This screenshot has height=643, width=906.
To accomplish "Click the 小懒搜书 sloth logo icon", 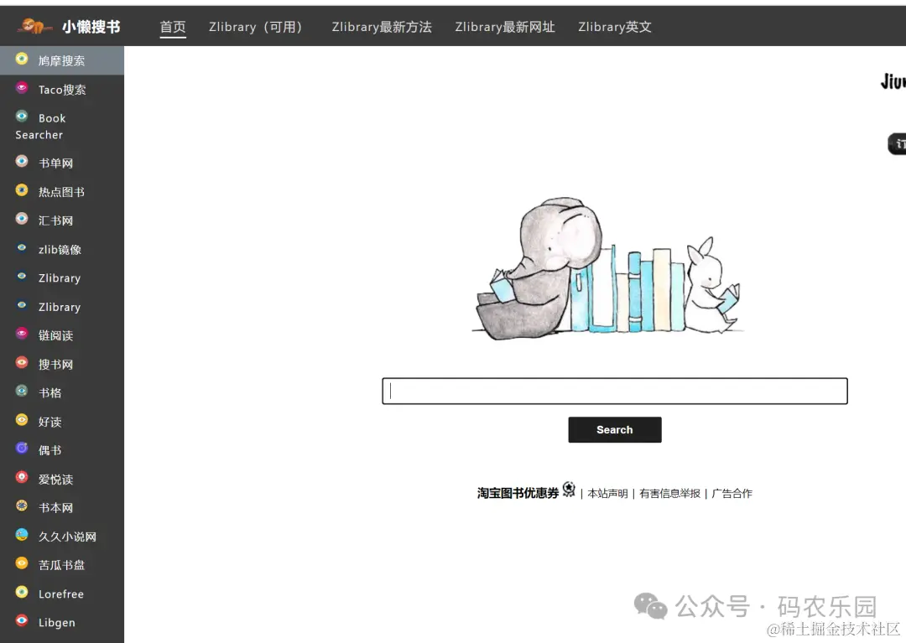I will (34, 26).
